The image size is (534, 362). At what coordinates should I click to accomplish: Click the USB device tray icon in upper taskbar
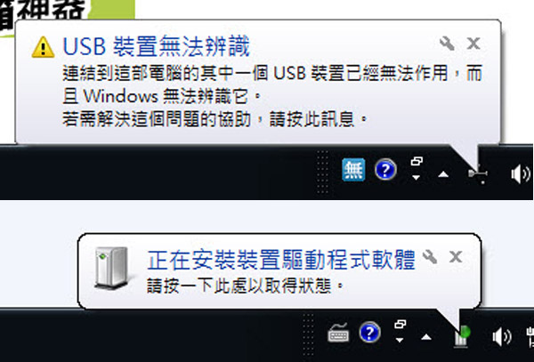tap(479, 174)
